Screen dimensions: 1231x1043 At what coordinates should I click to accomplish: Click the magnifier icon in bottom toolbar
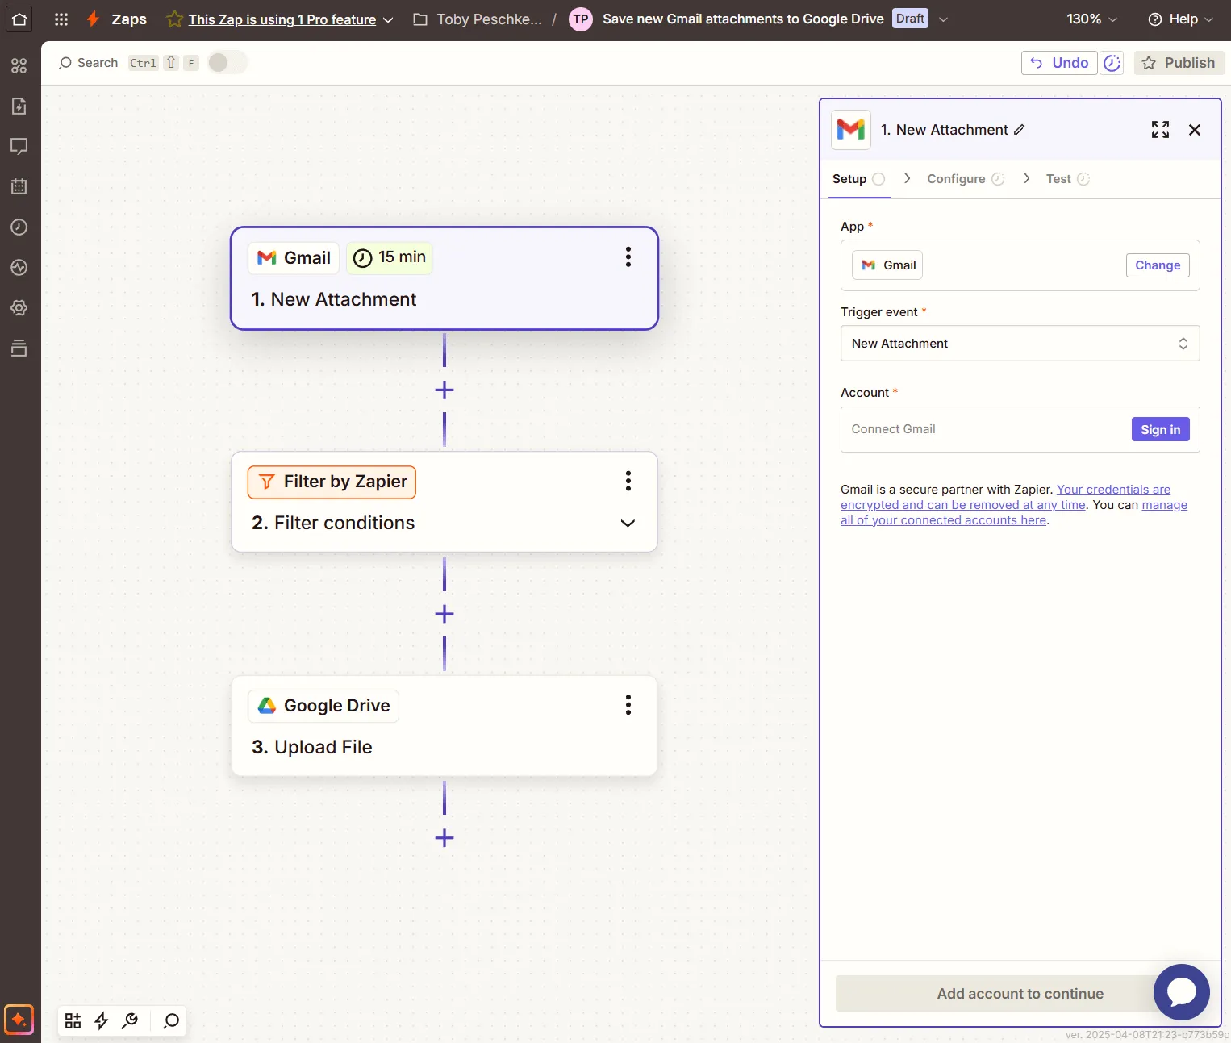click(x=171, y=1021)
